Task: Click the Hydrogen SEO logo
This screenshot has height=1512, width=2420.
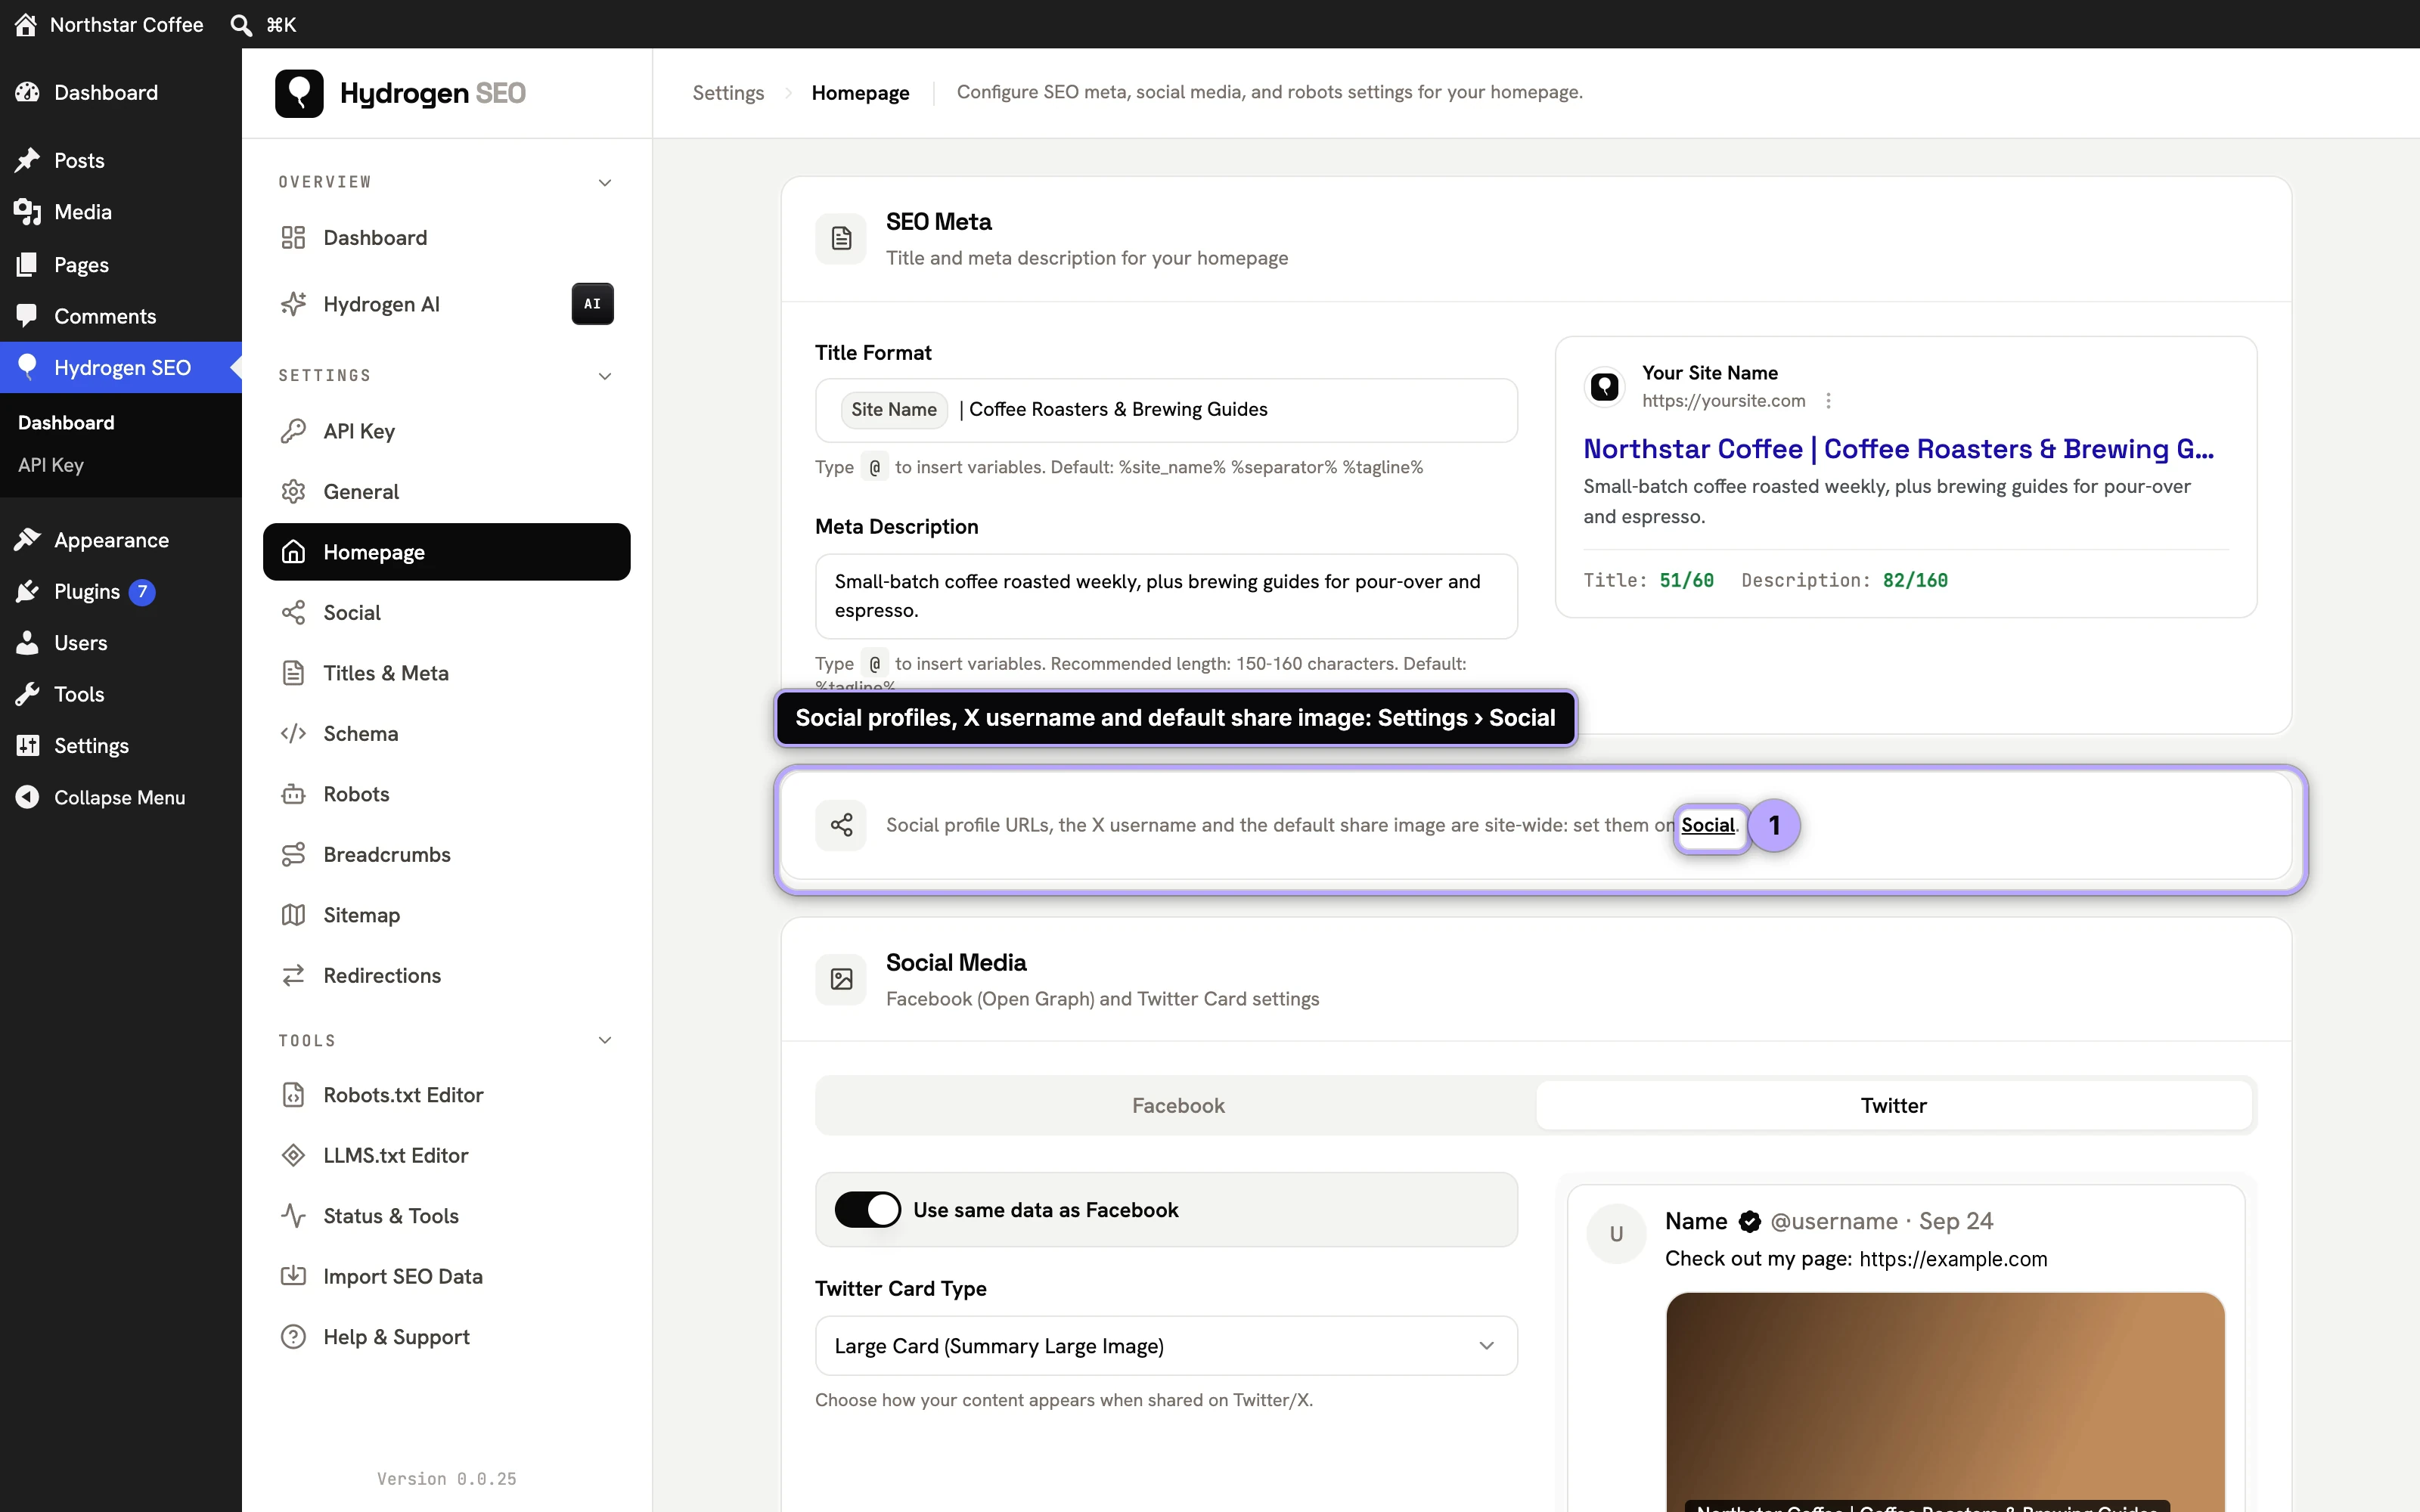Action: click(x=401, y=93)
